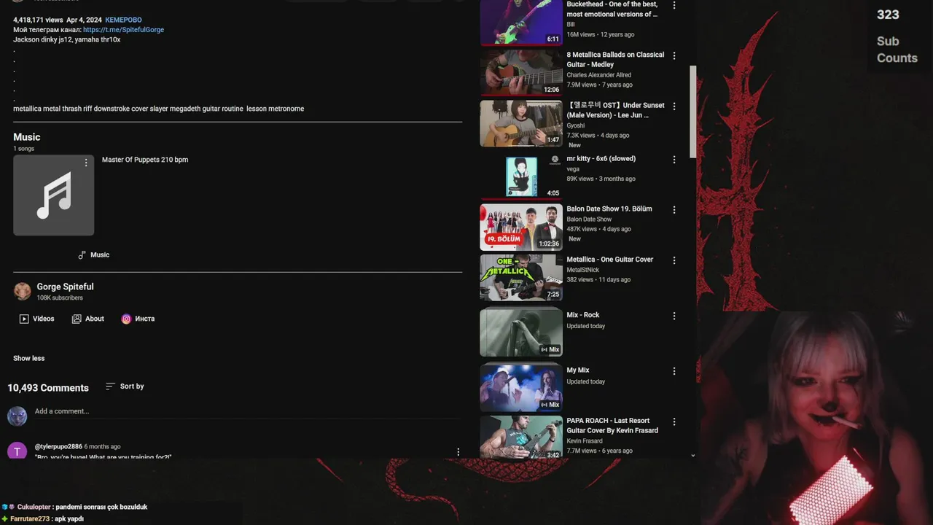Open the channel Videos button
The height and width of the screenshot is (525, 933).
pyautogui.click(x=36, y=319)
